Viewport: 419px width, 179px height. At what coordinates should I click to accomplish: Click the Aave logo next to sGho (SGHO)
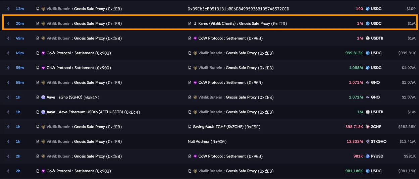(x=43, y=97)
